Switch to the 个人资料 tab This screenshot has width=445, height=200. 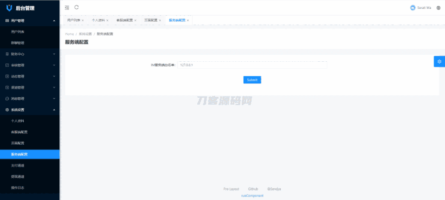98,20
